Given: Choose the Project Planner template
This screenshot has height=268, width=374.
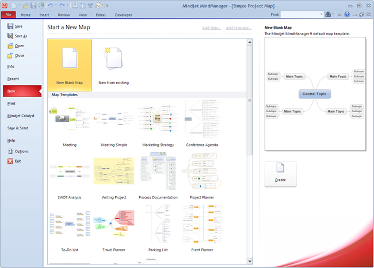Looking at the screenshot, I should tap(202, 176).
